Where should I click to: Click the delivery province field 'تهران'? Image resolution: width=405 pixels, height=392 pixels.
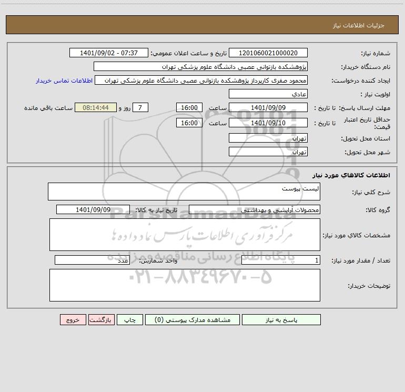[268, 138]
